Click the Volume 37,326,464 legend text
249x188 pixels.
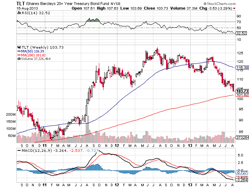[x=36, y=59]
